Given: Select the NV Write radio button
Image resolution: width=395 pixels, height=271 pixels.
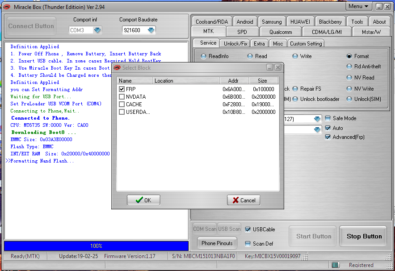Looking at the screenshot, I should [349, 89].
